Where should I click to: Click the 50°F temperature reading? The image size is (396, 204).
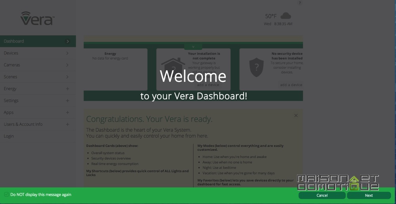271,16
